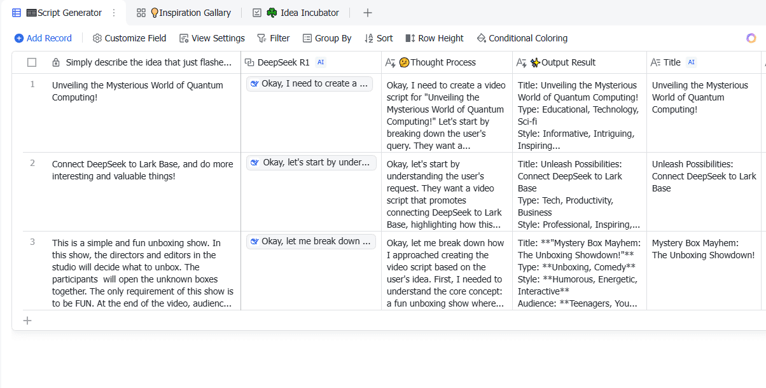Click the colorful AI assistant circle icon

pos(751,38)
